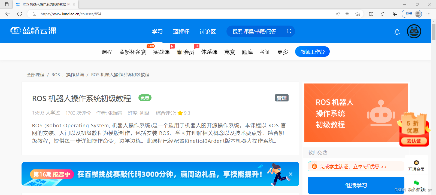Image resolution: width=436 pixels, height=195 pixels.
Task: Click the zoom magnifier icon in address bar
Action: [347, 14]
